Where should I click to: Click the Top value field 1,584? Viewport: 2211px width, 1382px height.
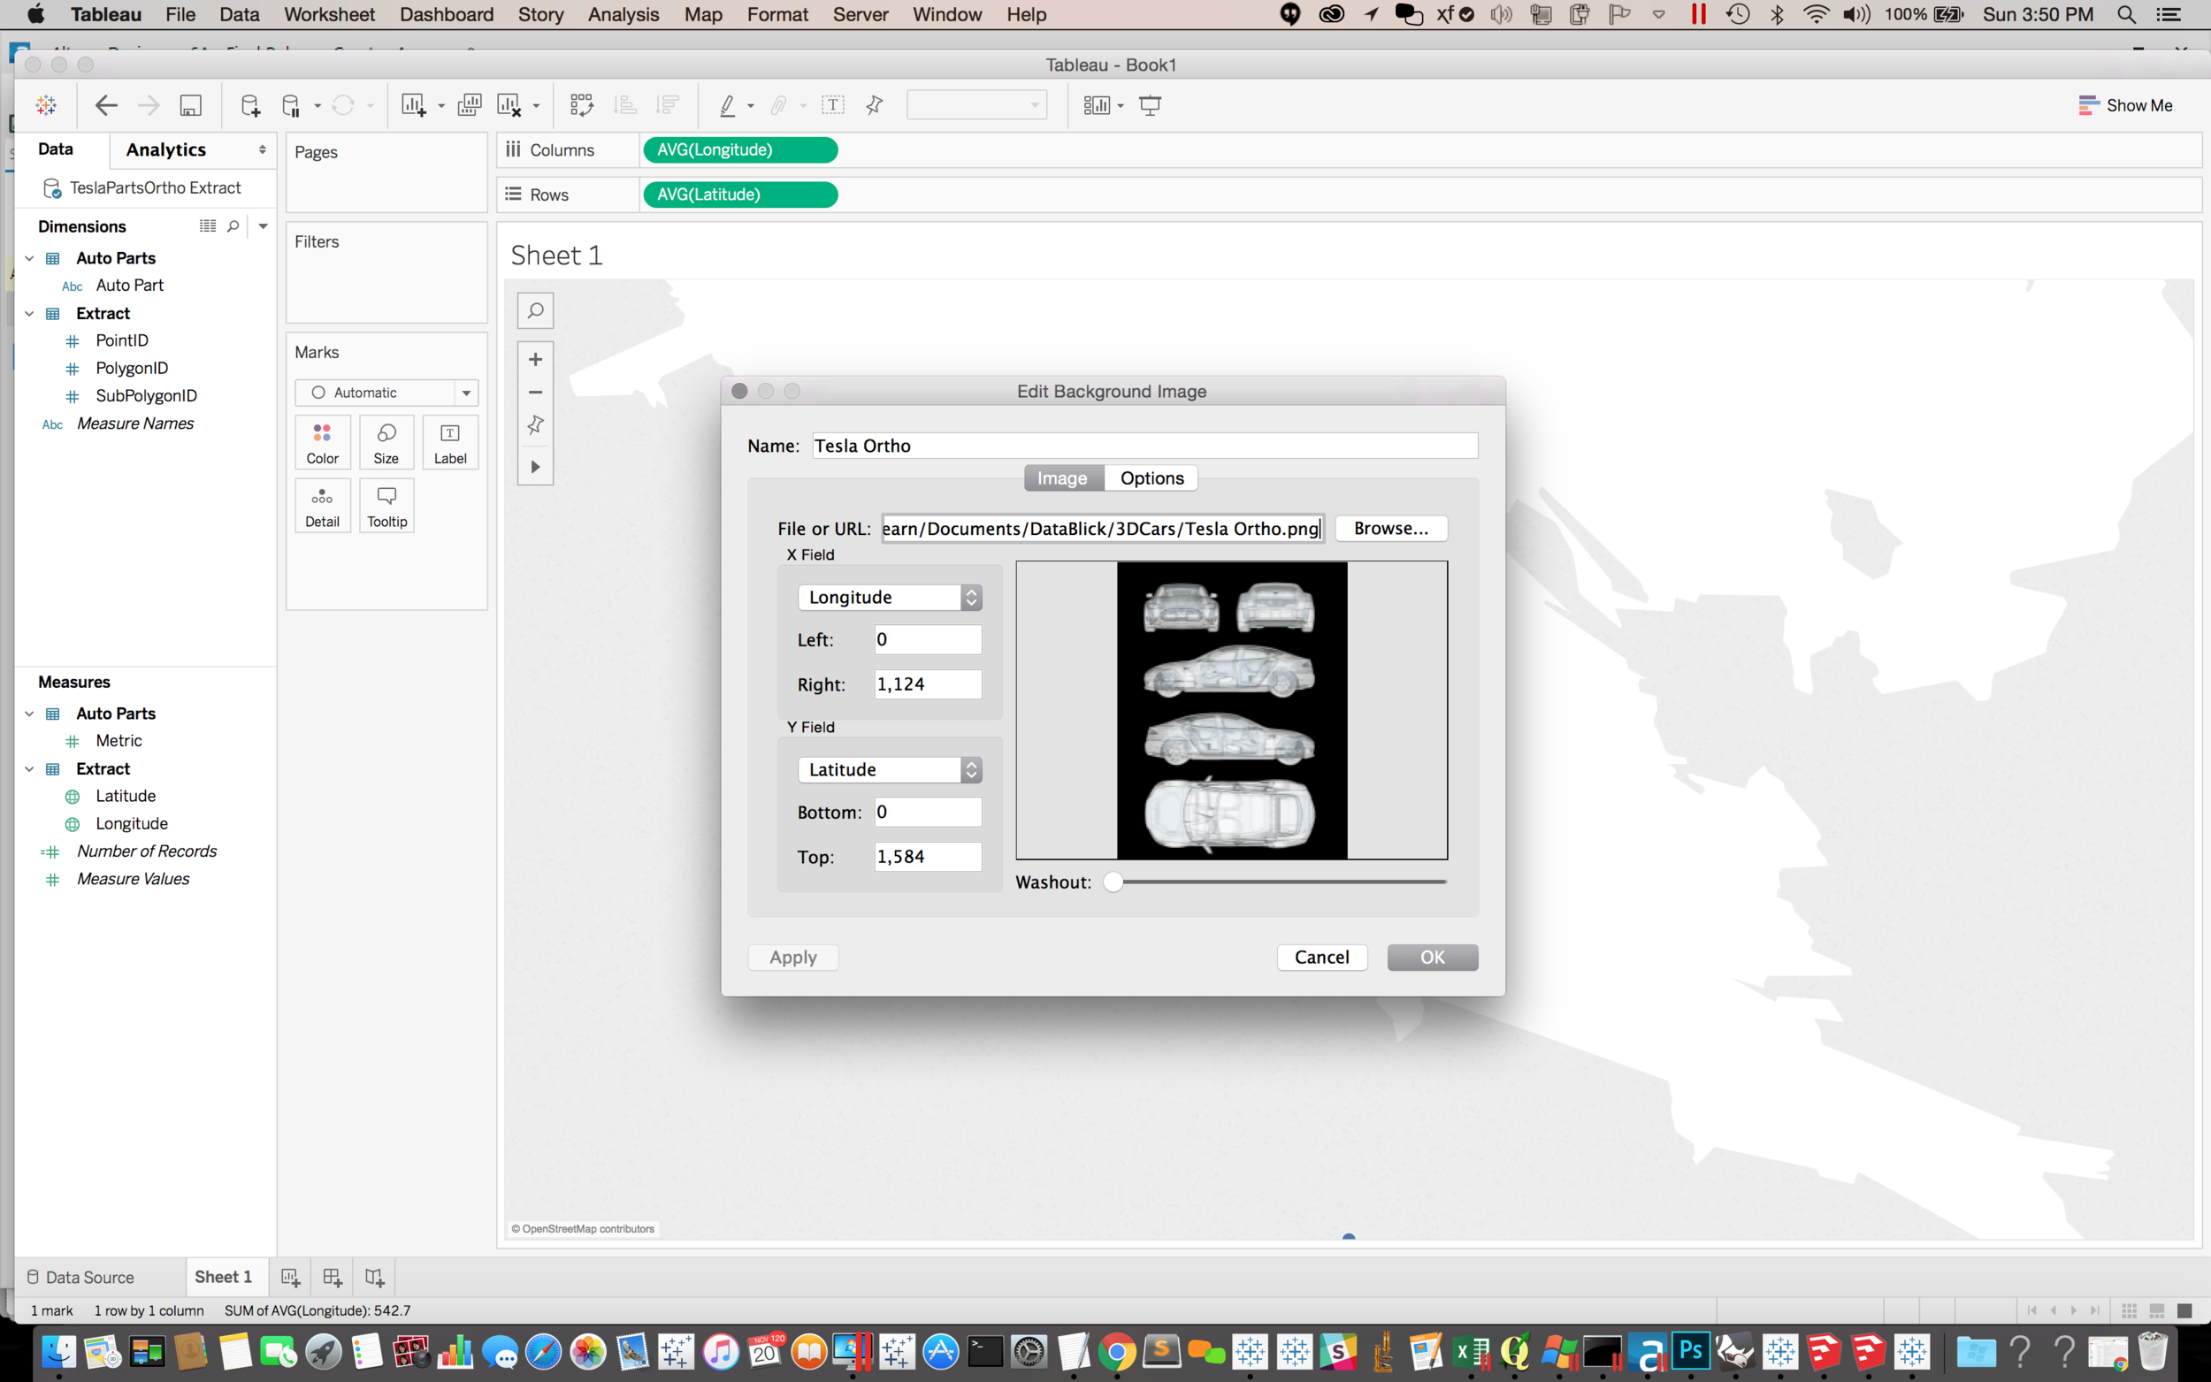click(x=928, y=857)
